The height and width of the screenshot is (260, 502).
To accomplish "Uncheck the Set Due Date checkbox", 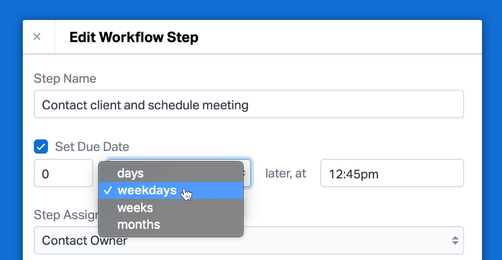I will pyautogui.click(x=41, y=147).
